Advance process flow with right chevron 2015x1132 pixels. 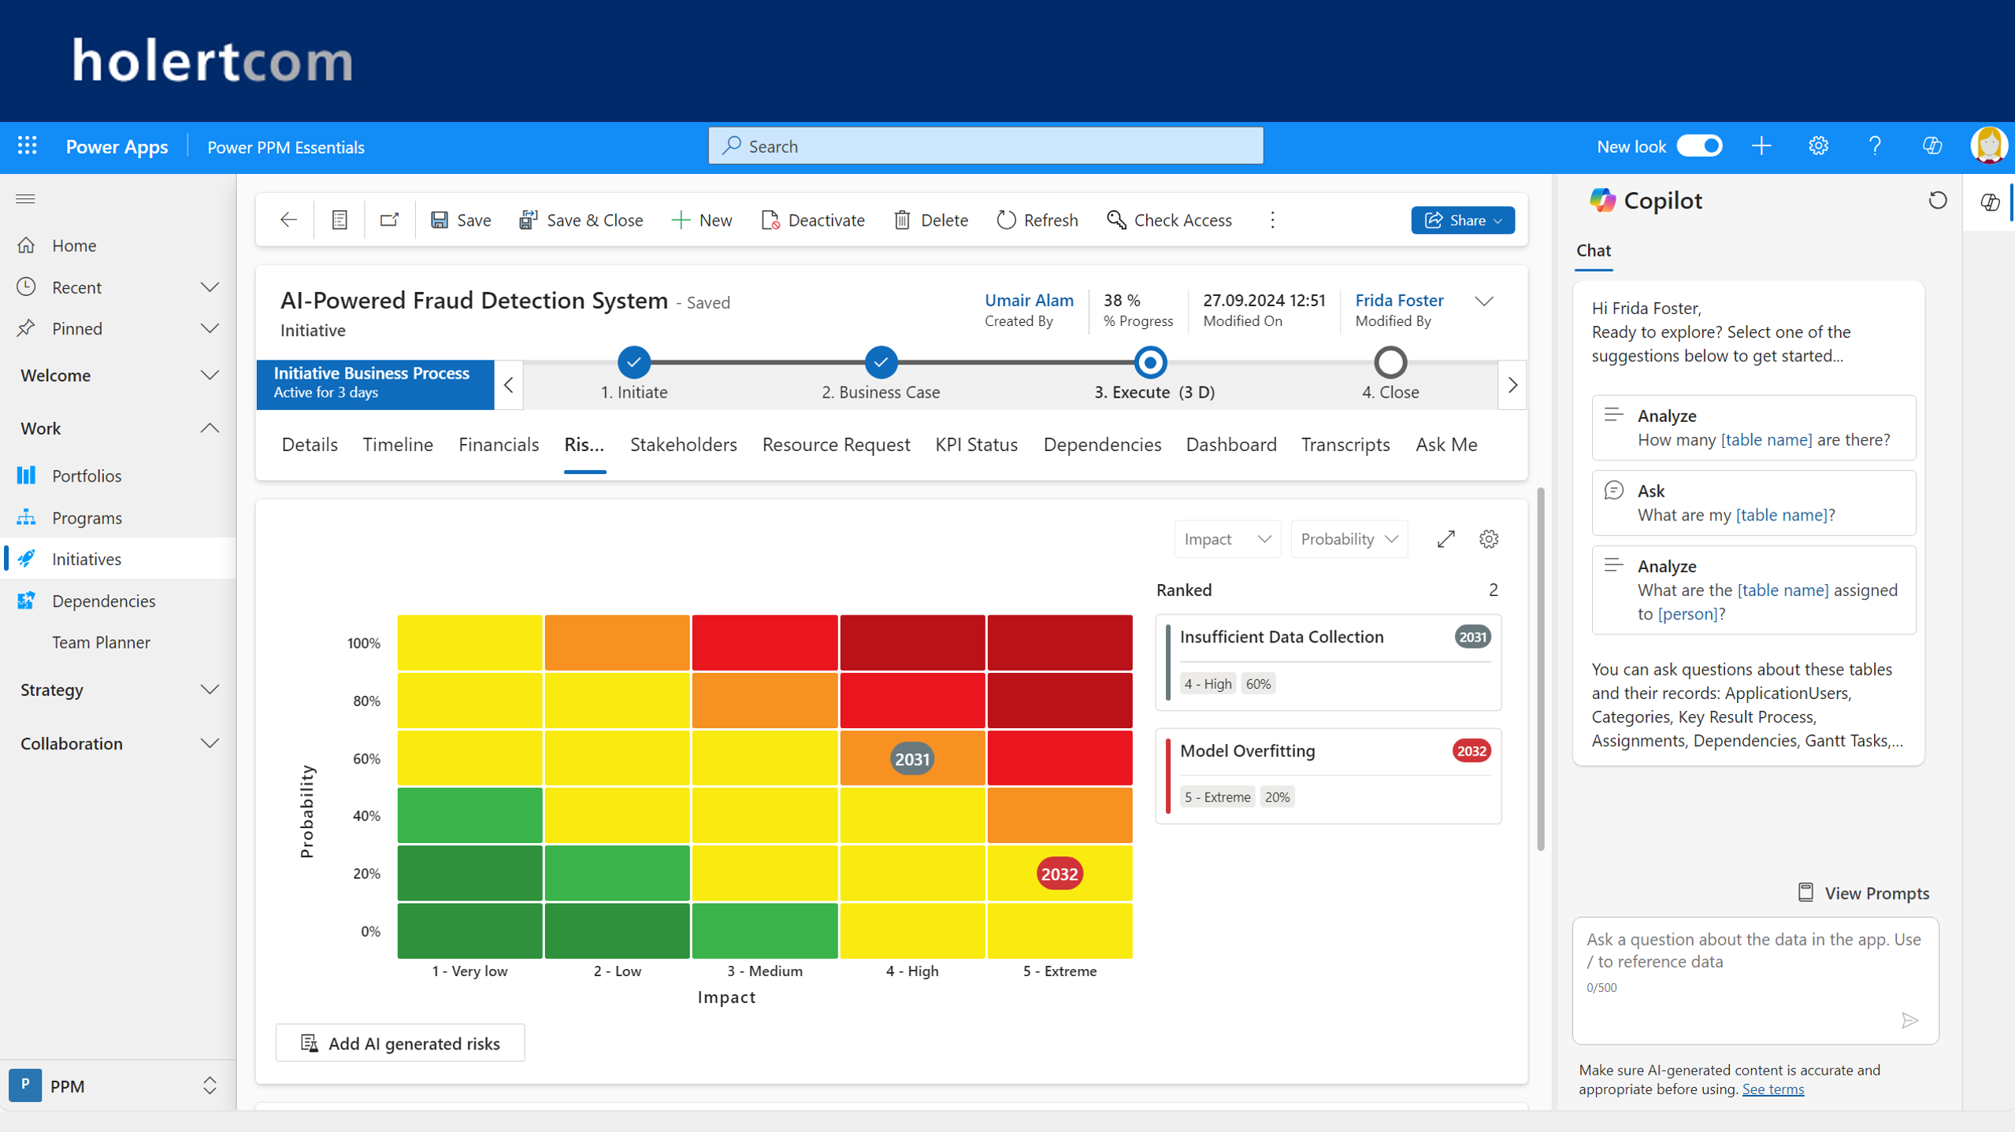pos(1512,385)
